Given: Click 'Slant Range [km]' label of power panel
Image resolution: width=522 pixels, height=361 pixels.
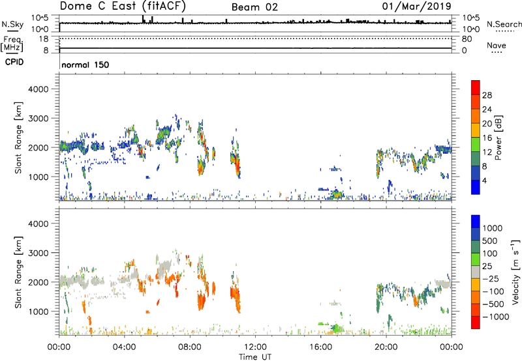Looking at the screenshot, I should pyautogui.click(x=18, y=137).
